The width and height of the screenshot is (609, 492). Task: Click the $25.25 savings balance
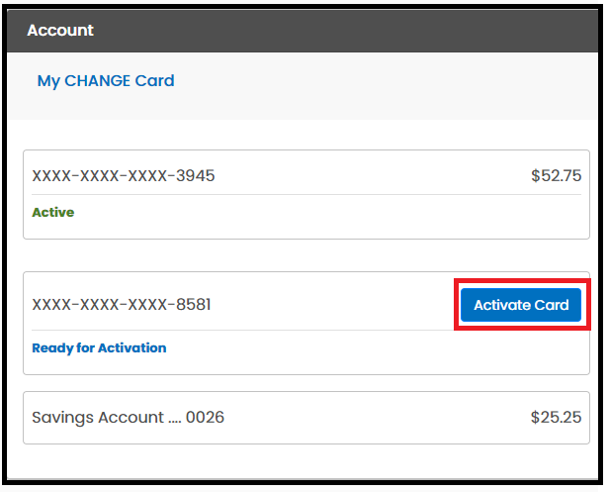[556, 418]
